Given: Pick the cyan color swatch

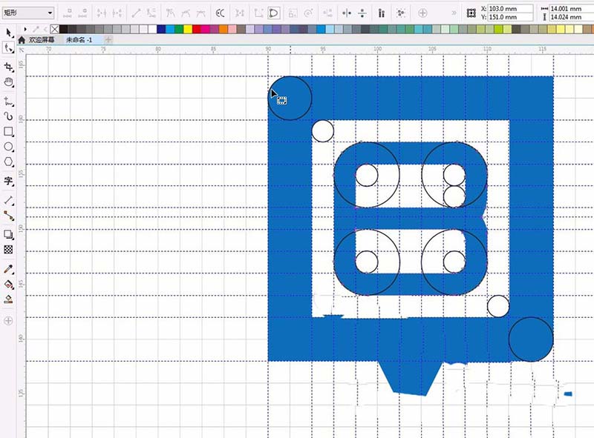Looking at the screenshot, I should [x=170, y=29].
